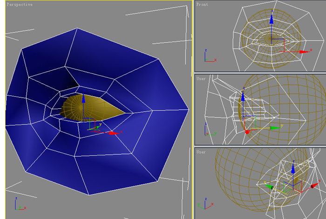
Task: Grab the red X-axis arrow in rear User viewport
Action: [x=314, y=186]
